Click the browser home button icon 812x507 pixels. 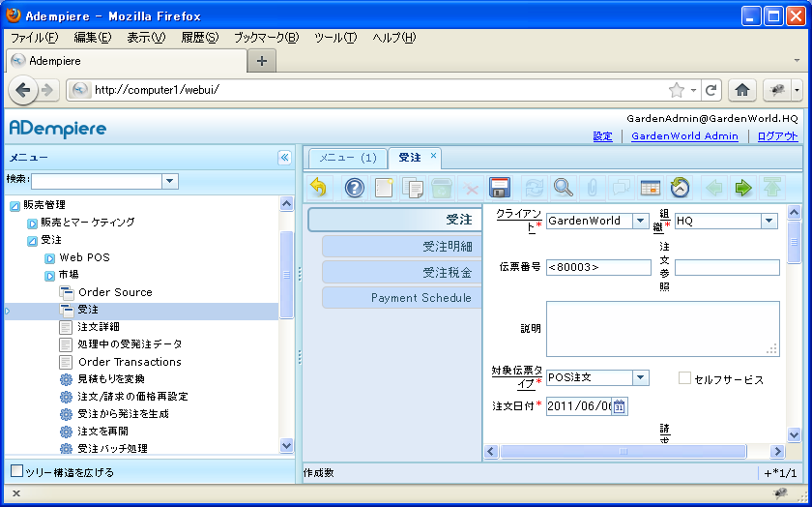coord(742,90)
